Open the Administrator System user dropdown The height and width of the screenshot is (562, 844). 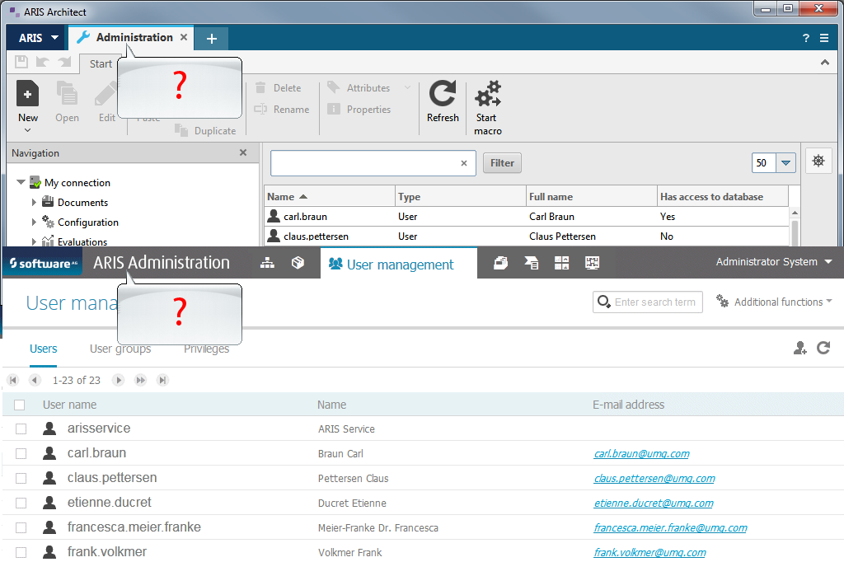pos(774,261)
